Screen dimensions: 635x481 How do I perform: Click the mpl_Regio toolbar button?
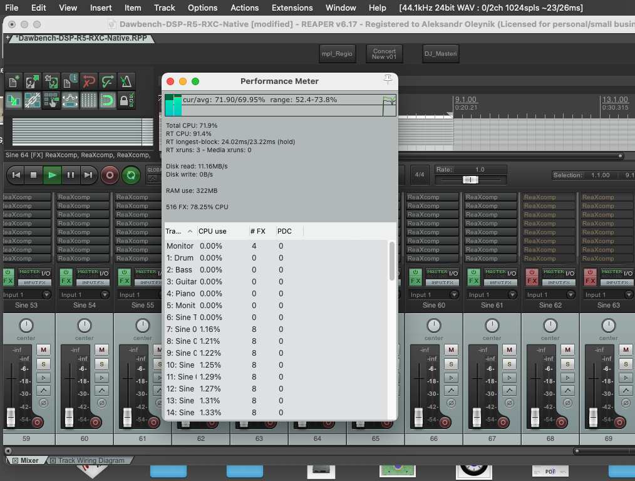pyautogui.click(x=337, y=54)
